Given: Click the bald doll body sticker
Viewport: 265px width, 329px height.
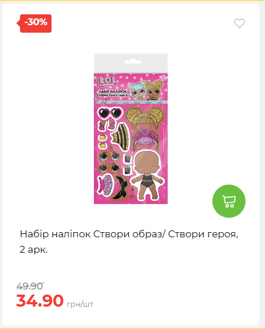Looking at the screenshot, I should [147, 175].
